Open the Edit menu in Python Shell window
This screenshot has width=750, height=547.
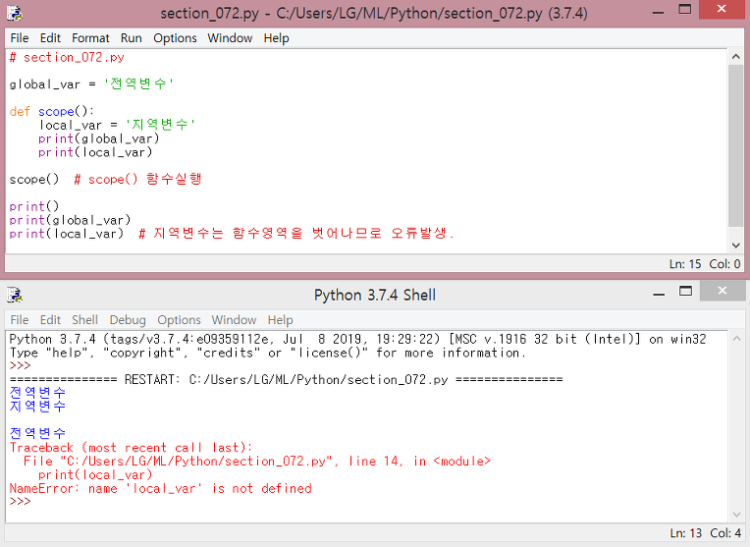pyautogui.click(x=50, y=320)
